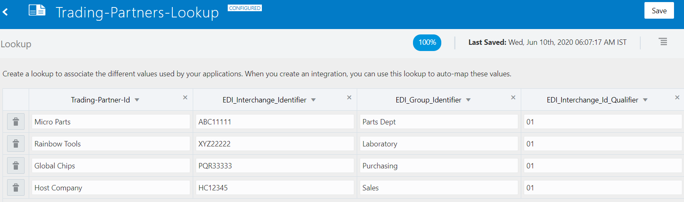
Task: Open EDI_Group_Identifier column dropdown arrow
Action: (x=468, y=100)
